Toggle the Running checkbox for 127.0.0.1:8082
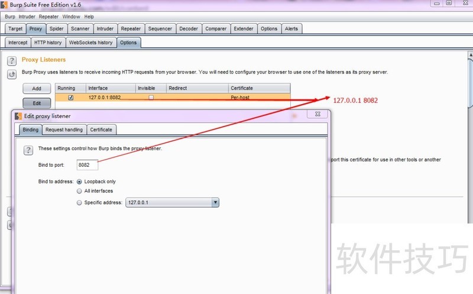Image resolution: width=473 pixels, height=294 pixels. point(70,98)
